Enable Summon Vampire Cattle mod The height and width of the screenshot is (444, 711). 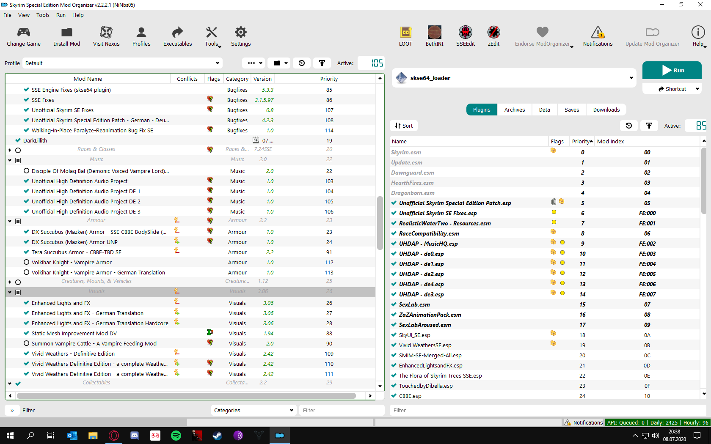26,343
